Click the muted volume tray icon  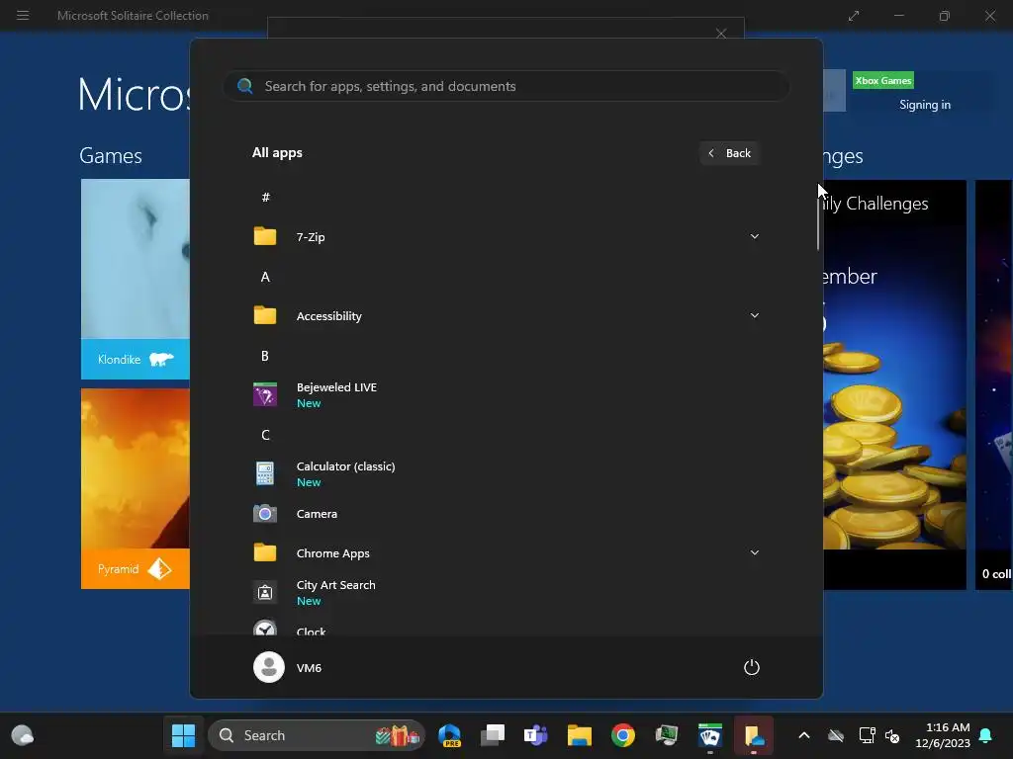pos(892,735)
